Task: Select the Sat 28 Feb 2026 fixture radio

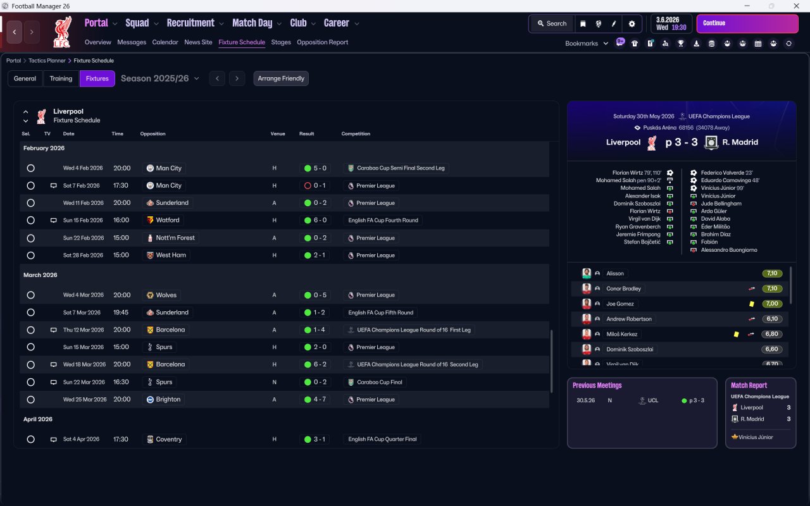Action: [30, 256]
